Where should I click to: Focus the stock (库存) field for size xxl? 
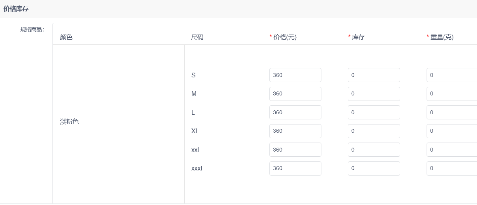click(373, 150)
